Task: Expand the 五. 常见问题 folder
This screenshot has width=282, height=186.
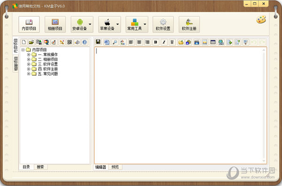Action: [29, 74]
